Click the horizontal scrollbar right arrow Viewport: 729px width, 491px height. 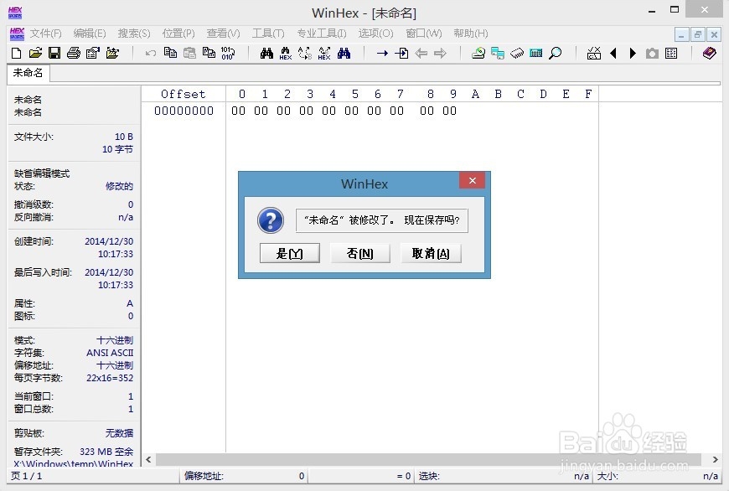click(x=715, y=460)
